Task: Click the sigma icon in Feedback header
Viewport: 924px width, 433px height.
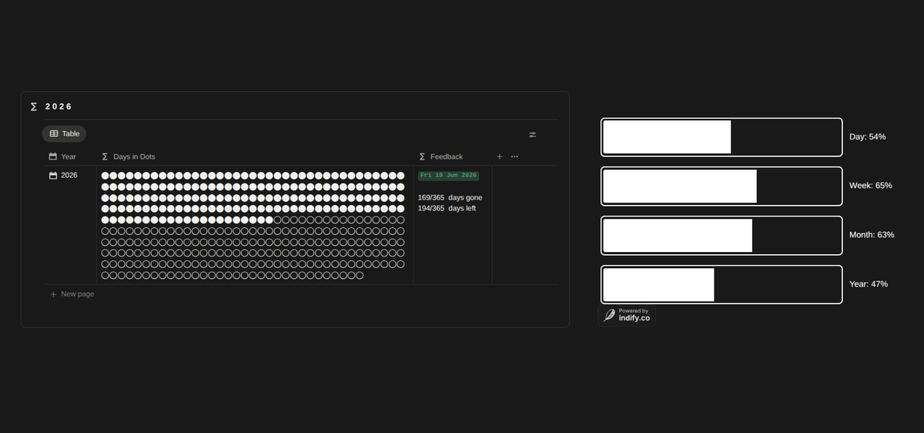Action: click(x=422, y=156)
